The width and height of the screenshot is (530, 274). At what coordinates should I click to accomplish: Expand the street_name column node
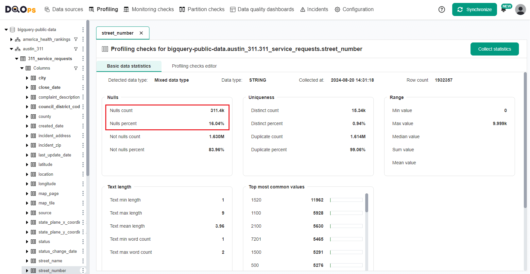coord(27,261)
